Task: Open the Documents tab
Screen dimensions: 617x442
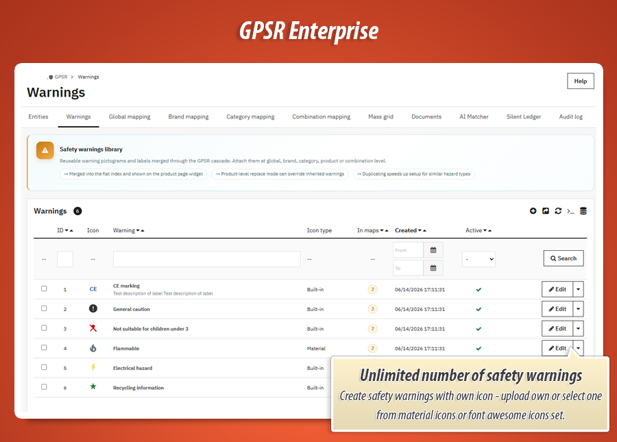Action: click(426, 116)
